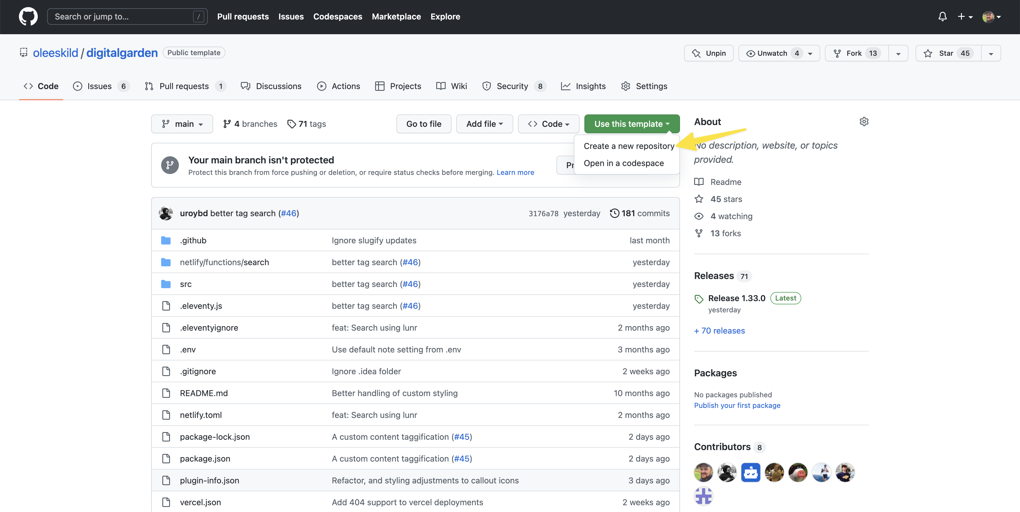Open the Actions tab play icon

click(x=322, y=86)
